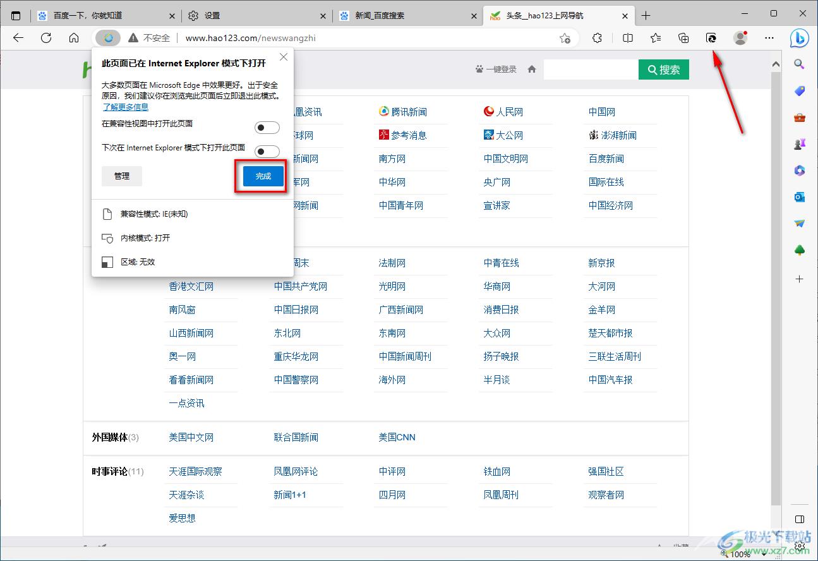The height and width of the screenshot is (561, 818).
Task: Open the sidebar Drop paper-plane icon
Action: (x=800, y=224)
